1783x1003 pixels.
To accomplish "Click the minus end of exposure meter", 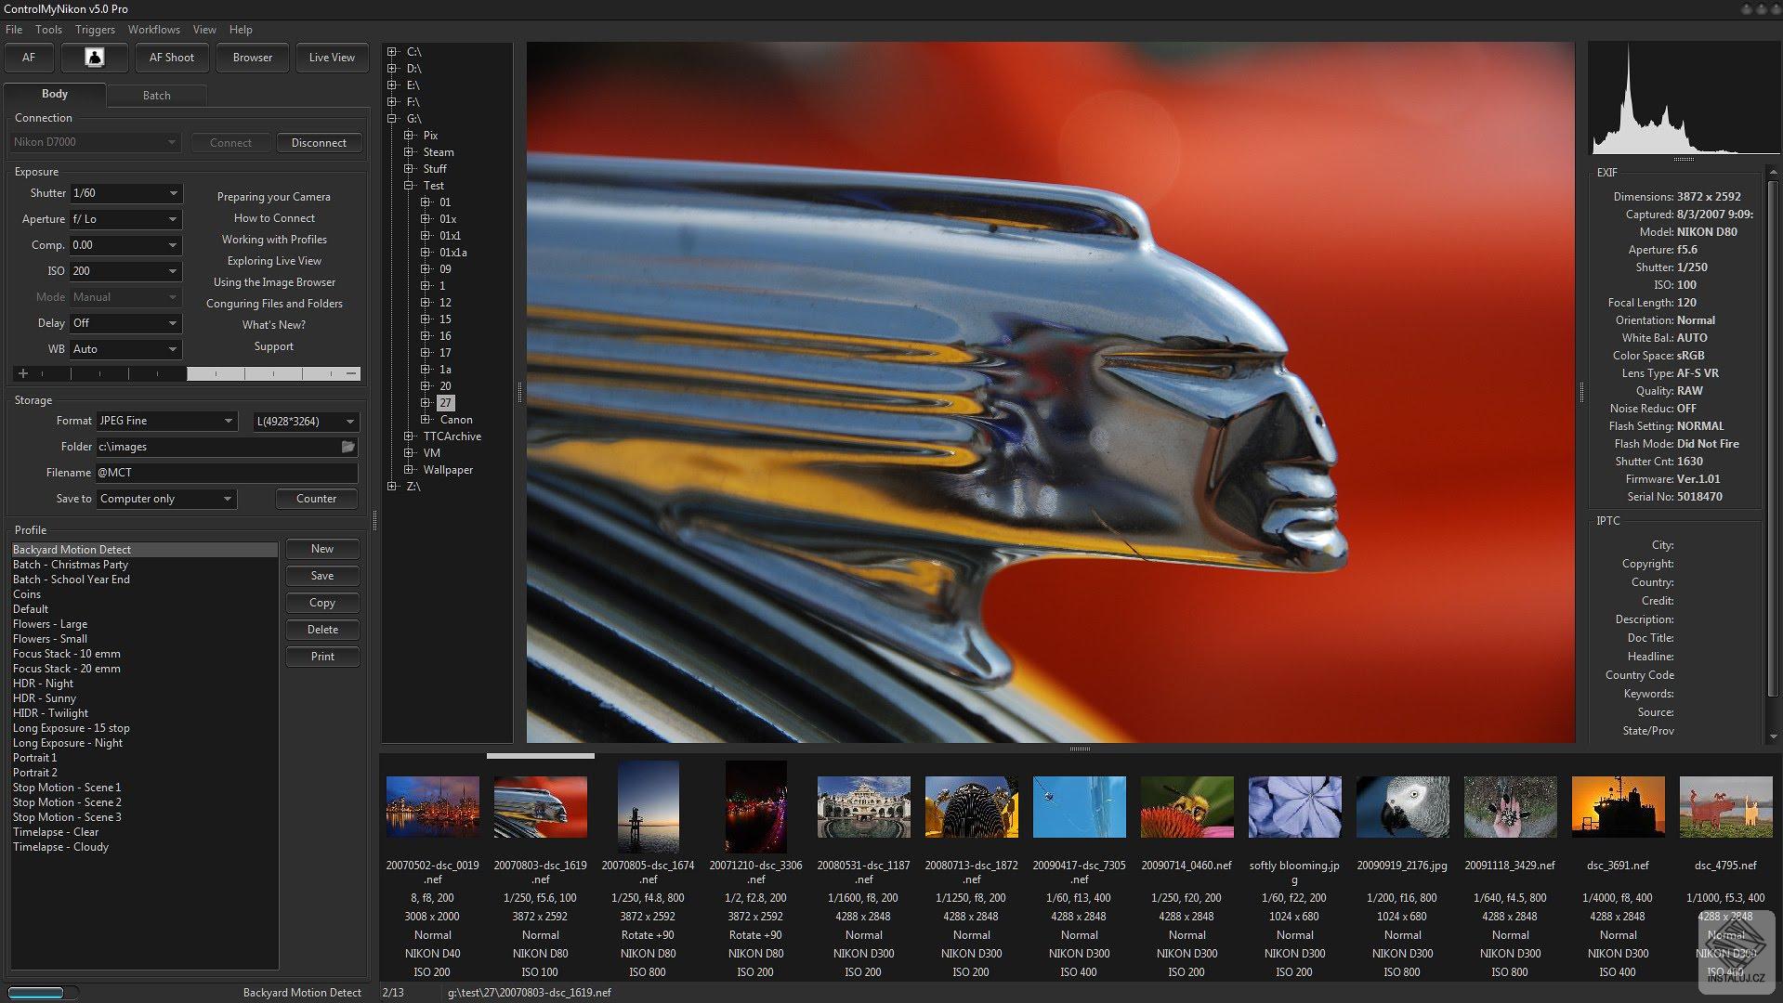I will (351, 373).
